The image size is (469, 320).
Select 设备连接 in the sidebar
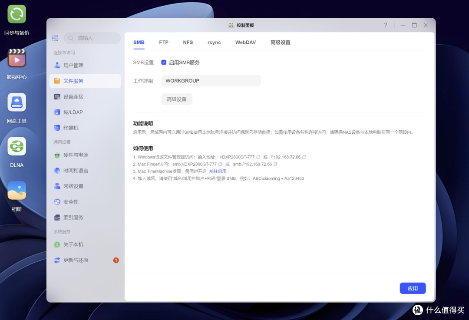[x=85, y=96]
